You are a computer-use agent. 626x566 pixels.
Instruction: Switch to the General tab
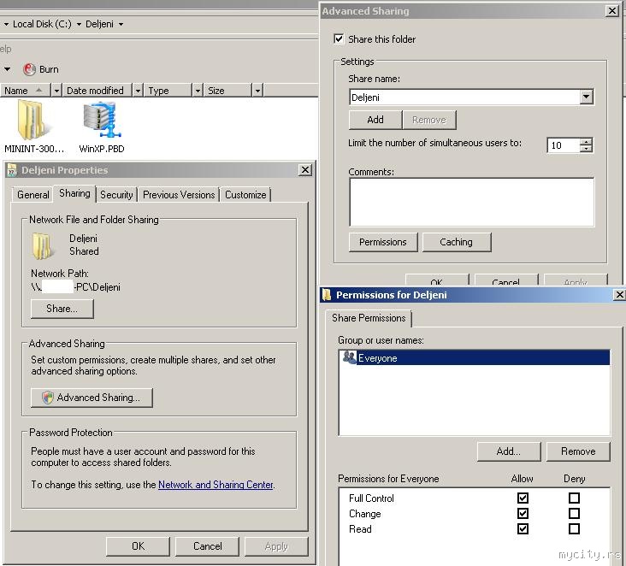click(32, 195)
